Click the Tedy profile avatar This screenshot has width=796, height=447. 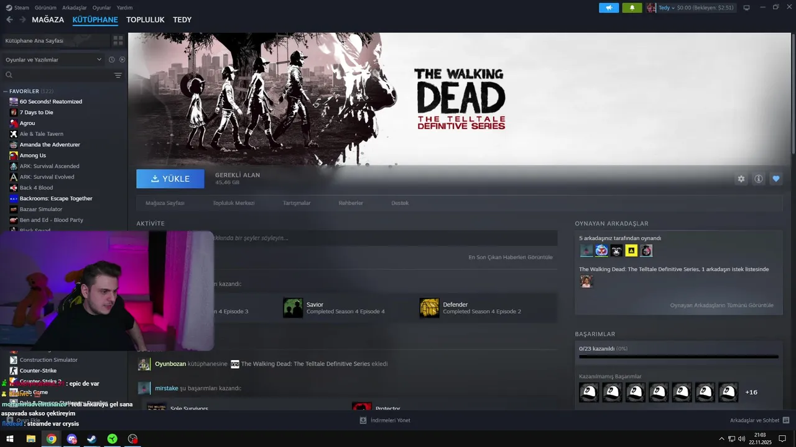(651, 7)
